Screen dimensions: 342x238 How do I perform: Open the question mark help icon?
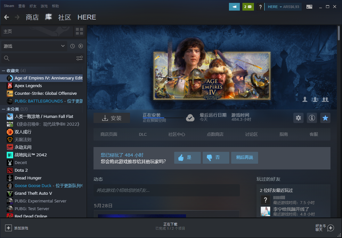260,7
